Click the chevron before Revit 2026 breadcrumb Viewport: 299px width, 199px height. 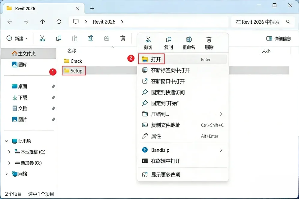click(86, 22)
